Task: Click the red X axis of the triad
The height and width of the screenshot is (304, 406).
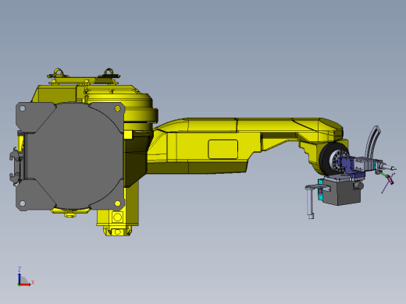Action: coord(26,285)
